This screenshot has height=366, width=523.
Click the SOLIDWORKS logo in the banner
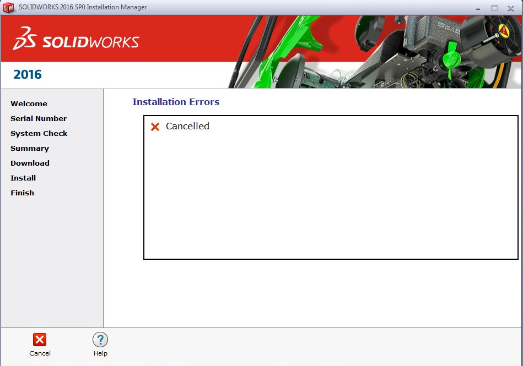click(x=76, y=39)
